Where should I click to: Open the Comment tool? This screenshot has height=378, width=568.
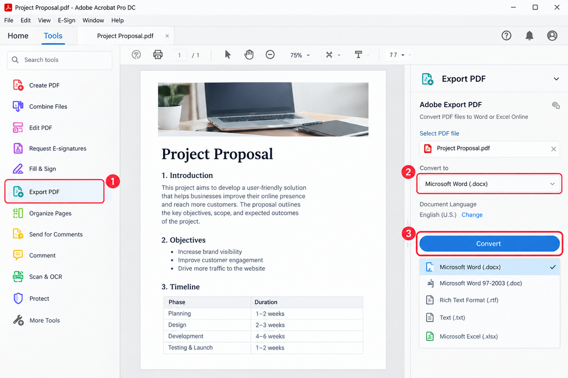[x=34, y=255]
